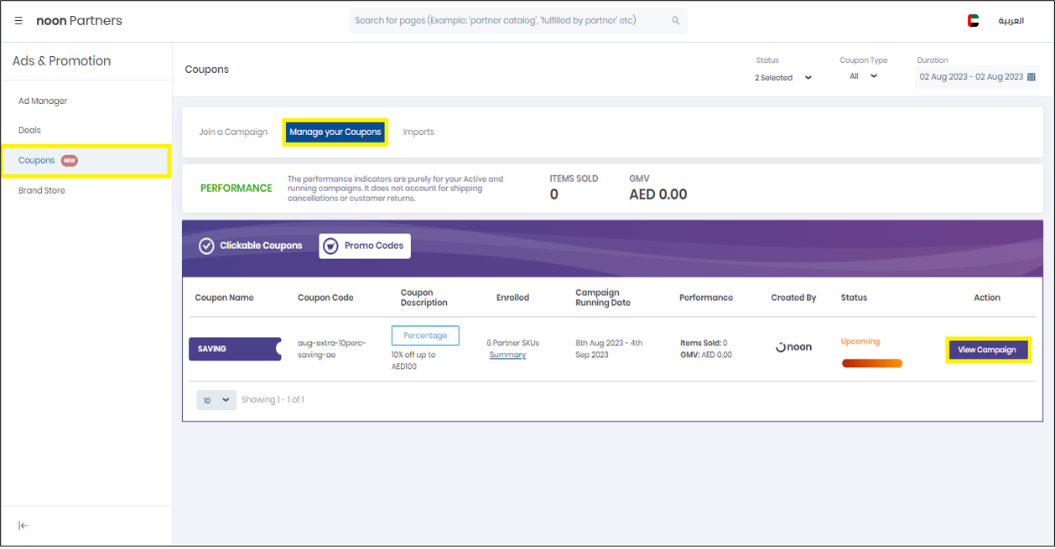Click the search magnifier icon

[676, 21]
